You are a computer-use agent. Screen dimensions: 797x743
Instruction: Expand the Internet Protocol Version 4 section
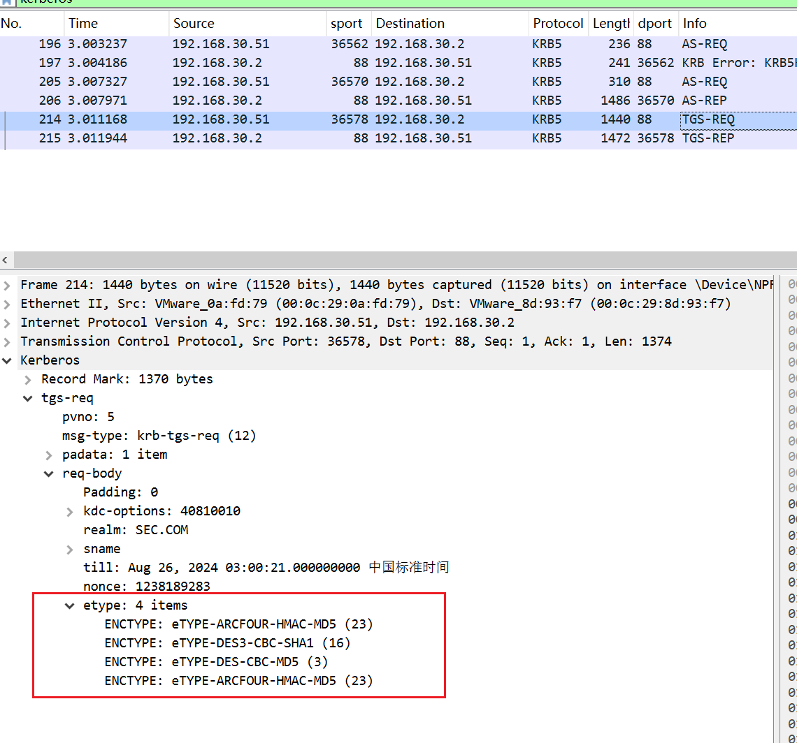[7, 323]
